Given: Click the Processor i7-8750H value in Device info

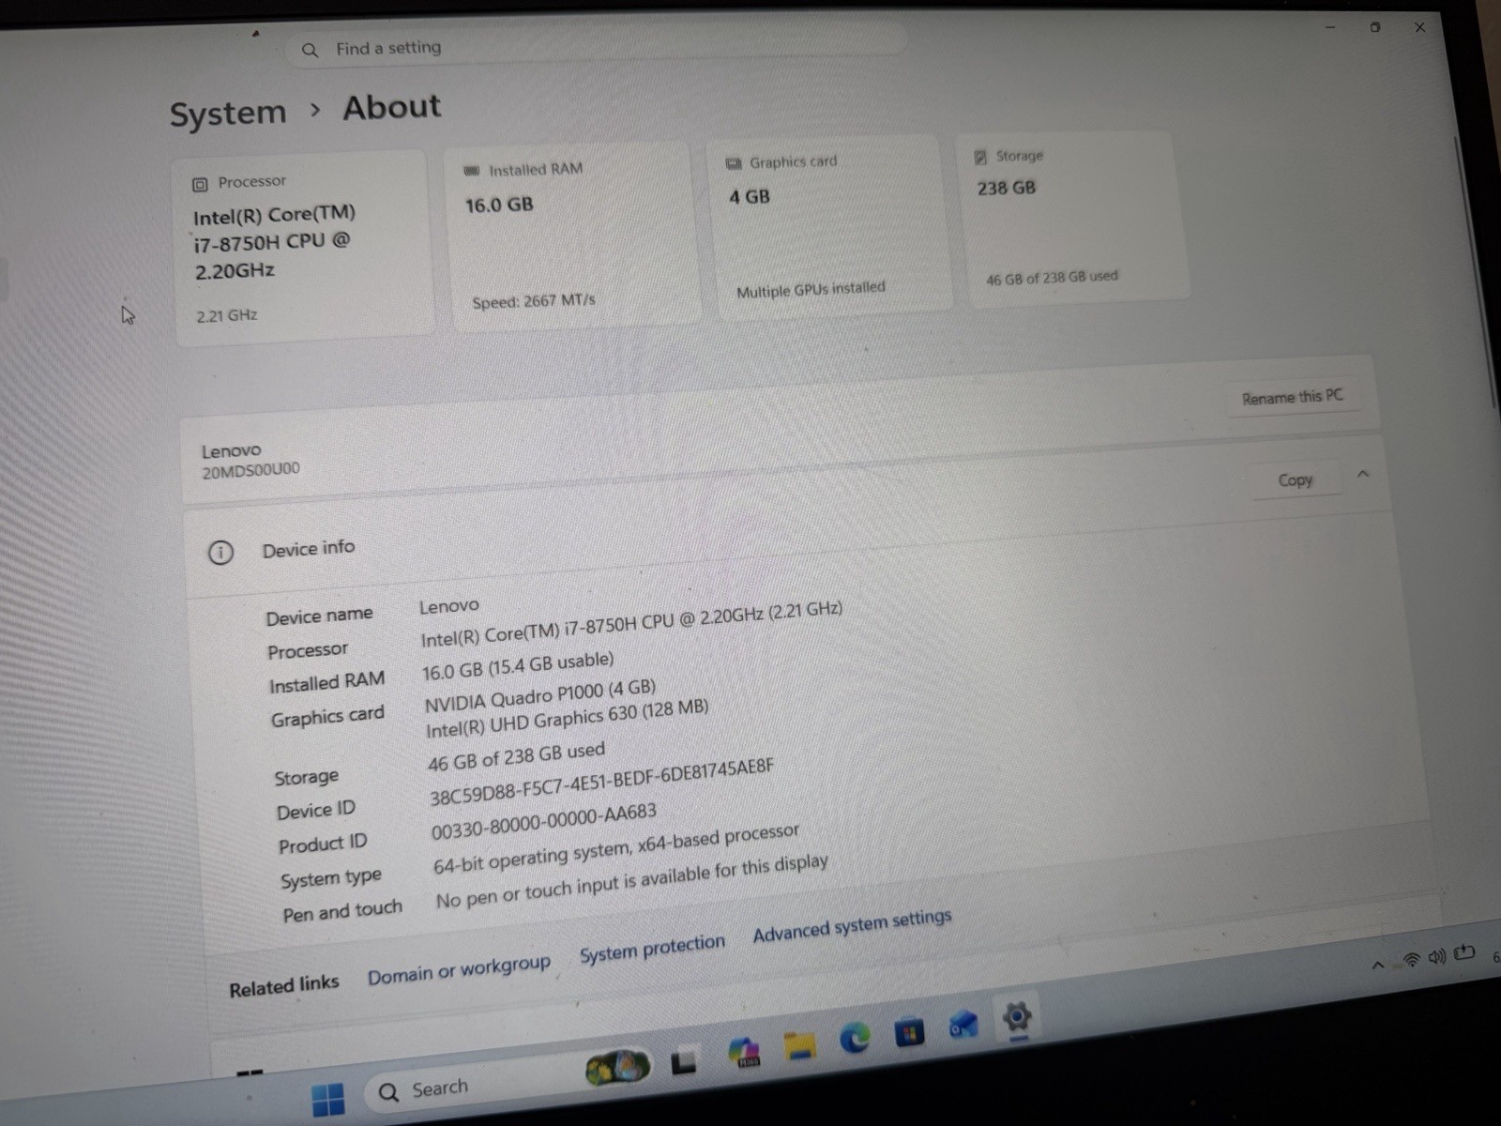Looking at the screenshot, I should coord(631,625).
